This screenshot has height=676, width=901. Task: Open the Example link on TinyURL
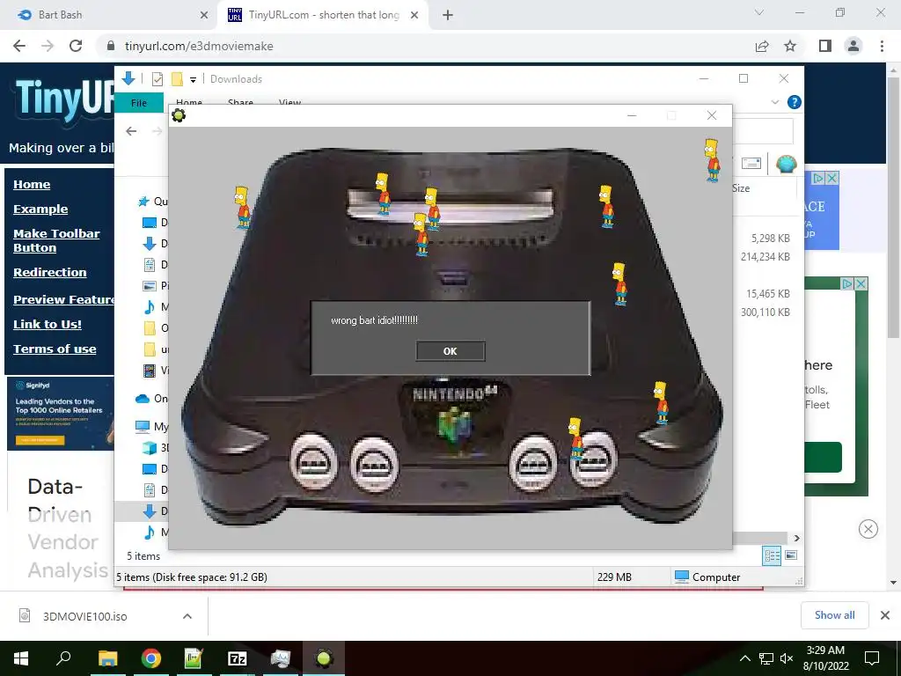tap(40, 209)
